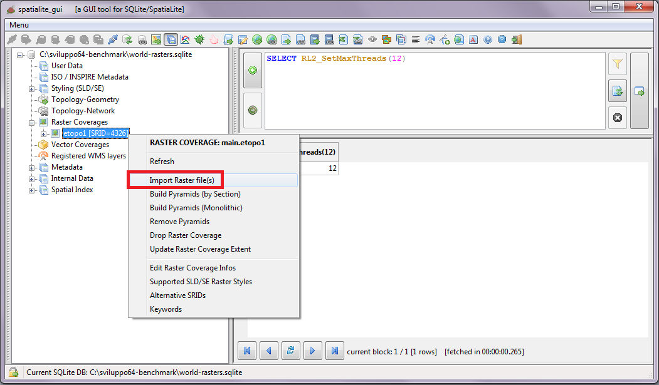Click the node with green plus toolbar icon
Image resolution: width=659 pixels, height=385 pixels.
point(444,39)
